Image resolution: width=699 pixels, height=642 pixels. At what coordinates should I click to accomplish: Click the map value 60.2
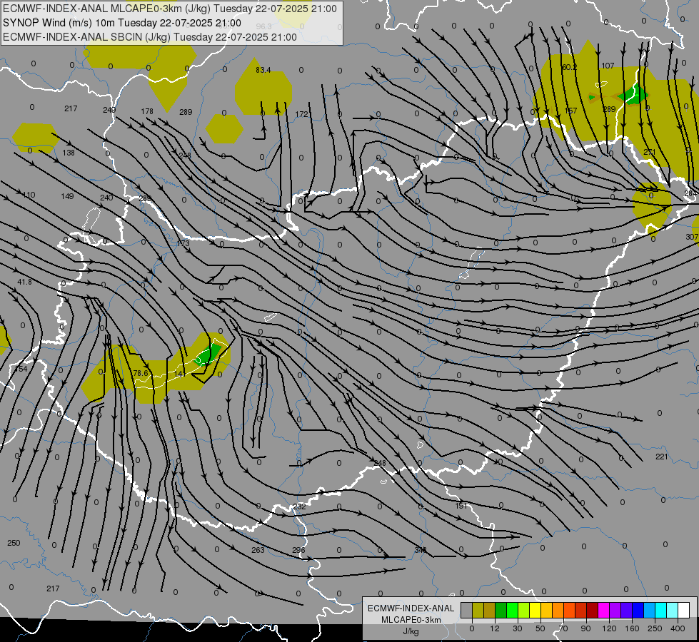click(x=569, y=67)
